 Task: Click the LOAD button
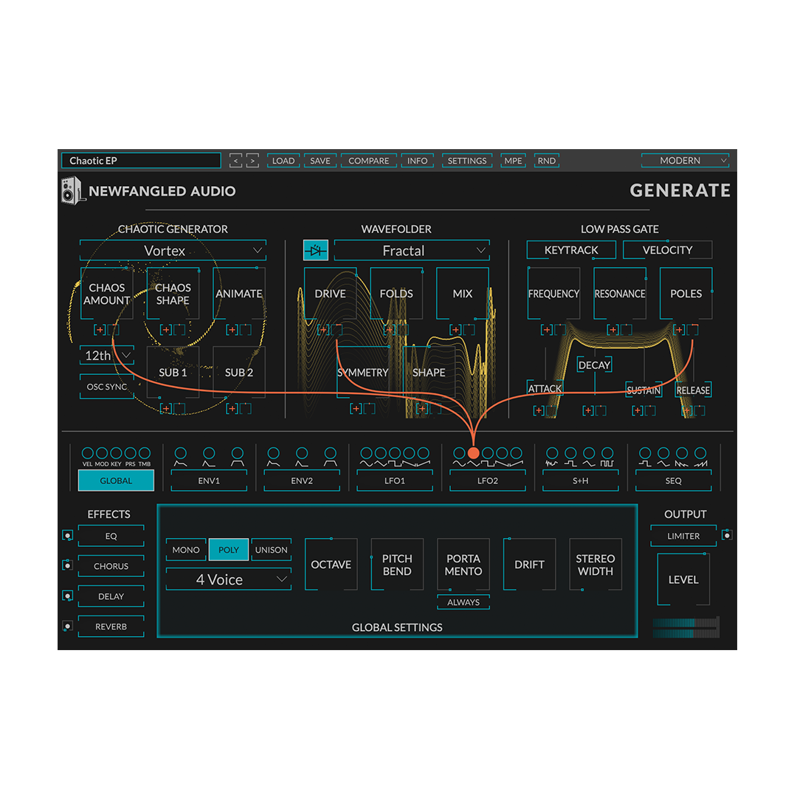pos(283,161)
